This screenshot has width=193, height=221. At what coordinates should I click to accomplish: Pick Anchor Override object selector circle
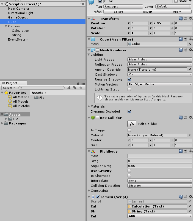click(x=190, y=70)
